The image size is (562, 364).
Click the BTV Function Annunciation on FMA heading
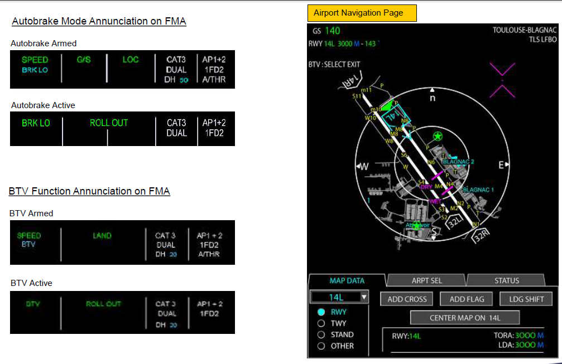click(x=89, y=191)
